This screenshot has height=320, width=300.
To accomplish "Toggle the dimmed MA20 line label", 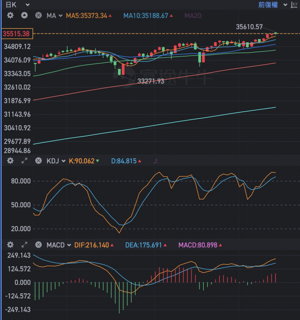I will (x=193, y=16).
